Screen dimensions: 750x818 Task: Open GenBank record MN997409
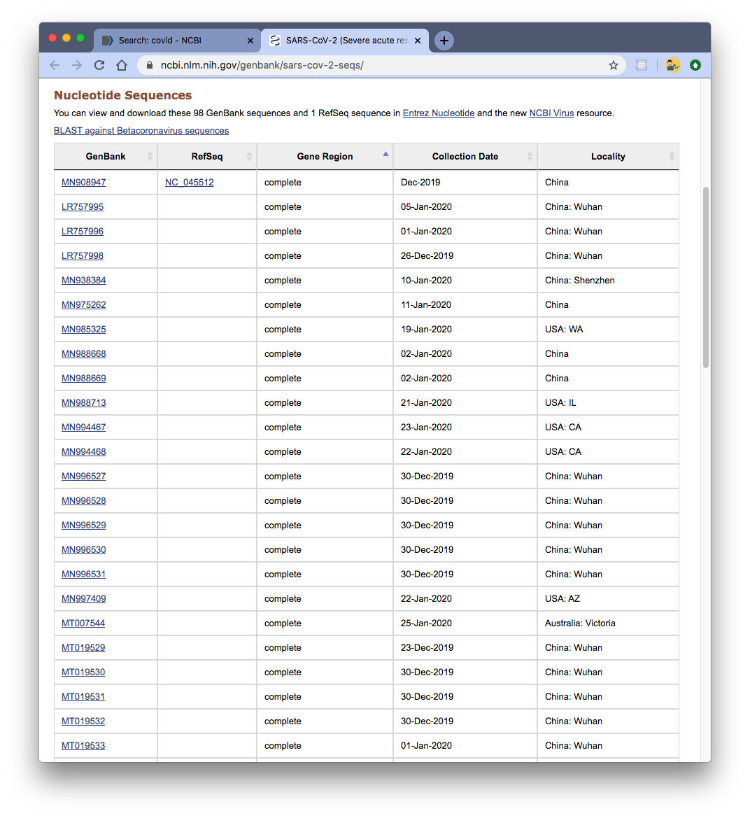[x=83, y=600]
